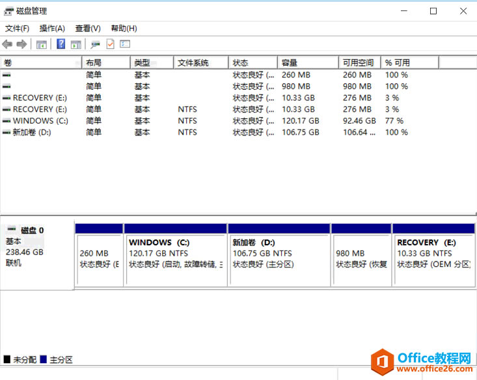Screen dimensions: 477x380
Task: Open the 操作(A) menu
Action: click(52, 29)
